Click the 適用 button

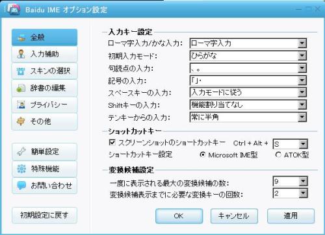pyautogui.click(x=291, y=216)
